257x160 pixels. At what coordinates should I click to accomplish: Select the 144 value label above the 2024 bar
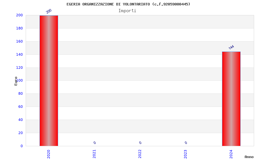coord(231,47)
